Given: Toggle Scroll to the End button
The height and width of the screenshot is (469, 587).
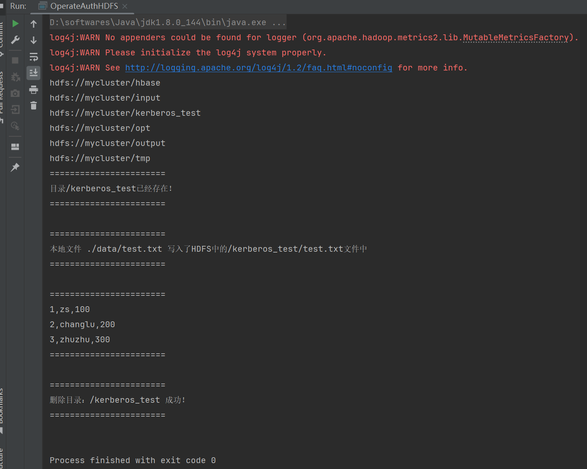Looking at the screenshot, I should (34, 73).
